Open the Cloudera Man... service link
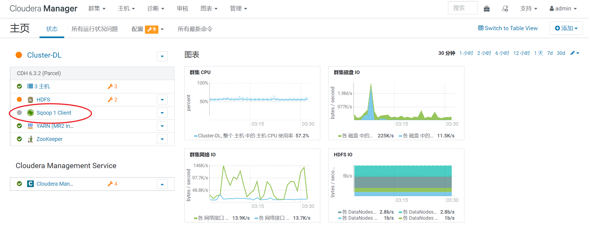This screenshot has height=243, width=589. [x=55, y=184]
